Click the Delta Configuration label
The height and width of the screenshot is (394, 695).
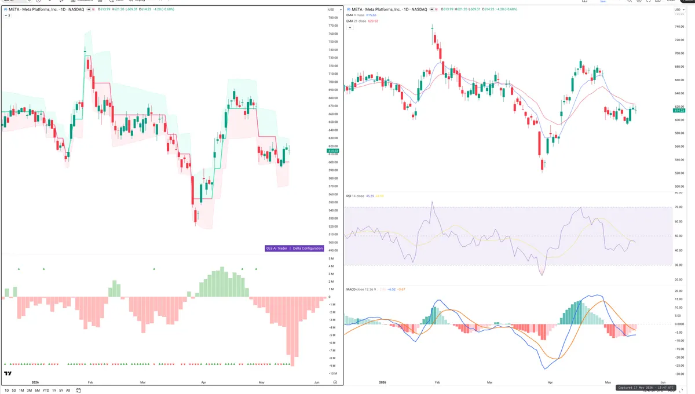point(308,248)
